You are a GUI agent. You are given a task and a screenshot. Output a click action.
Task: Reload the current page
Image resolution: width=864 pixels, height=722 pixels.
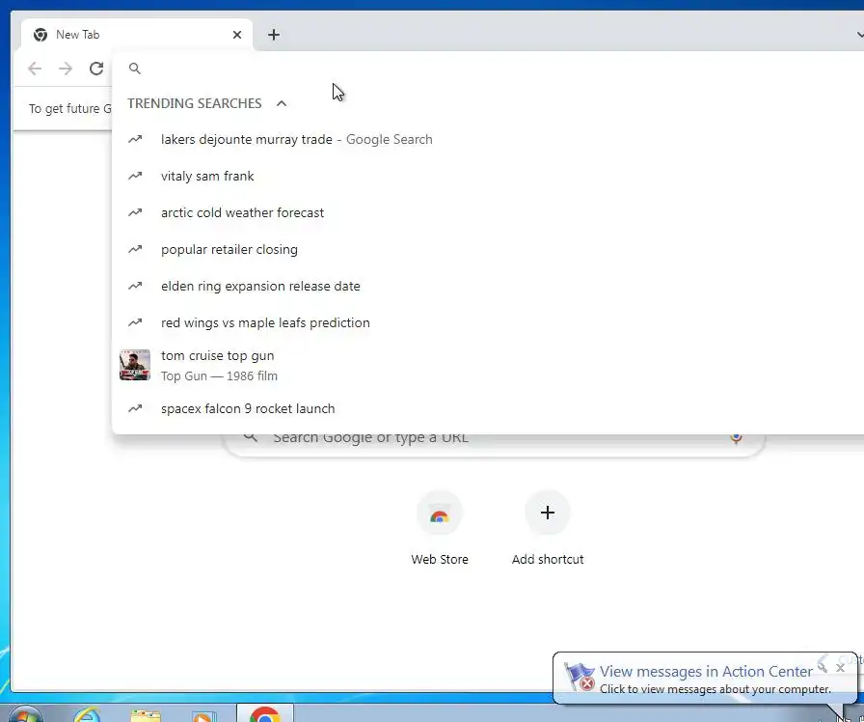pos(96,69)
